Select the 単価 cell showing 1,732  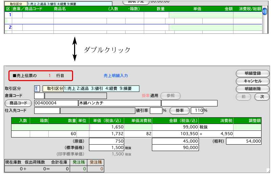106,134
